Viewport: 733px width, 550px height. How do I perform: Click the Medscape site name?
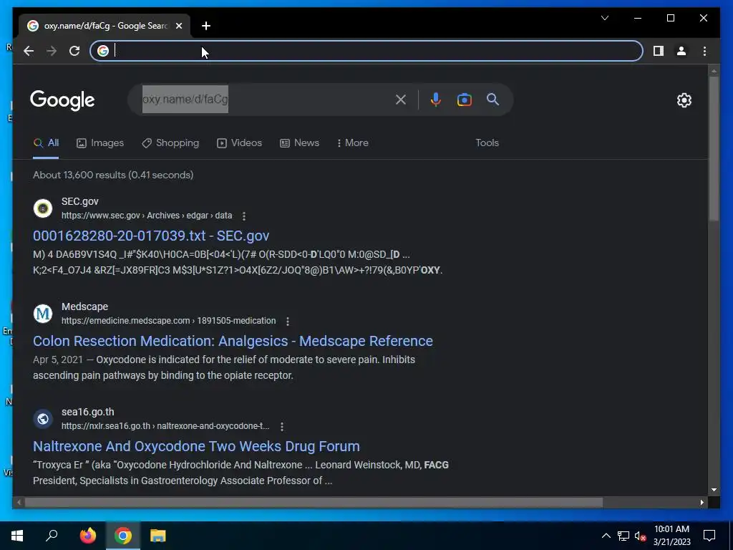[x=84, y=307]
